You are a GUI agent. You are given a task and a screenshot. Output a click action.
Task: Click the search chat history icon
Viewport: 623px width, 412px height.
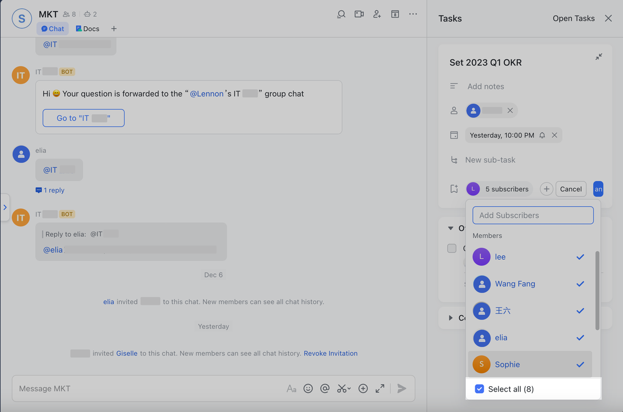(341, 14)
